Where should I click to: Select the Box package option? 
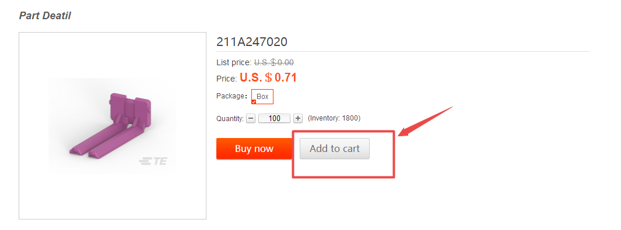pyautogui.click(x=262, y=97)
